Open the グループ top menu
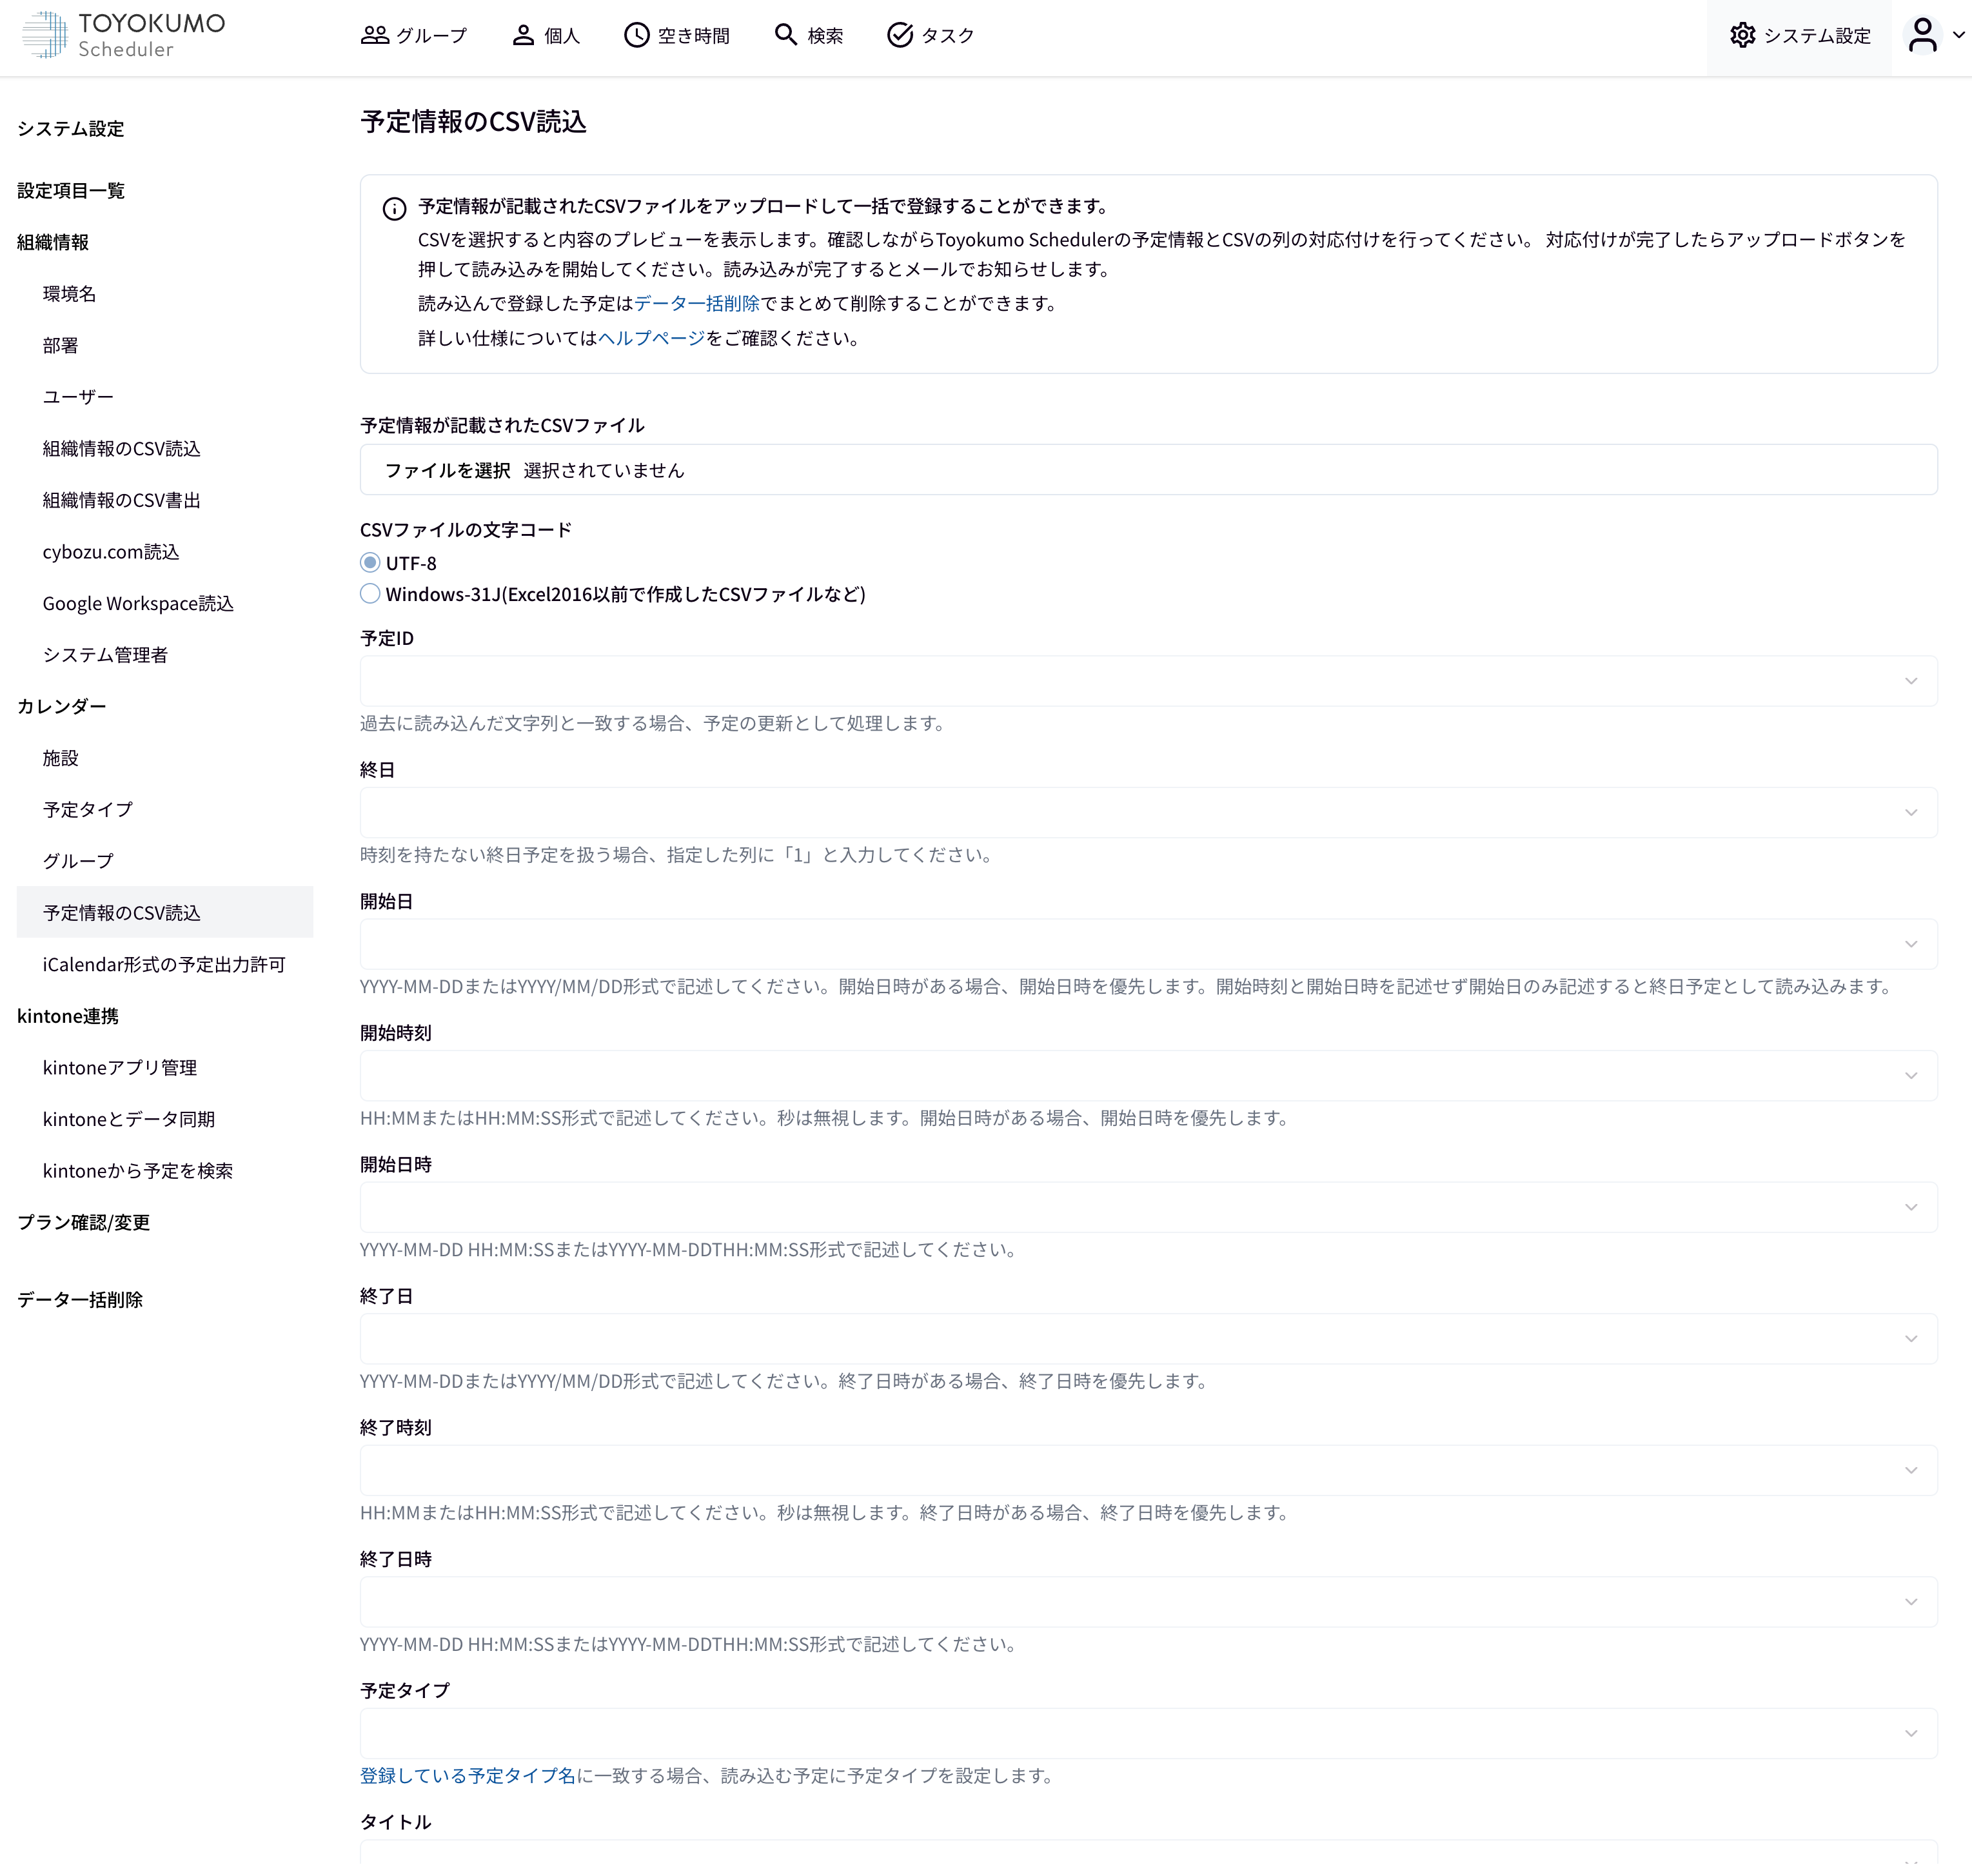 click(x=414, y=35)
